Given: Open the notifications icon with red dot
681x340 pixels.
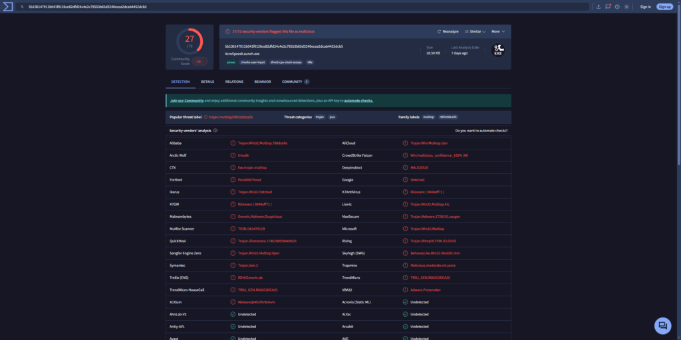Looking at the screenshot, I should pyautogui.click(x=608, y=7).
